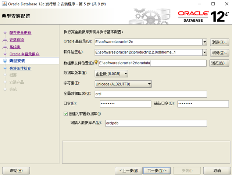This screenshot has width=232, height=175.
Task: Click the hint bulb icon beside 数据库文件位置
Action: 96,62
